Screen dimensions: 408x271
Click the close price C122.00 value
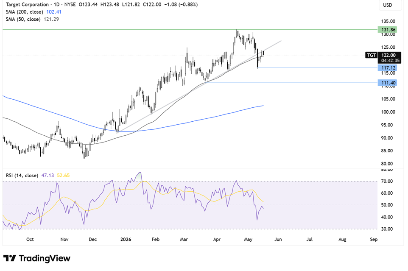point(152,4)
